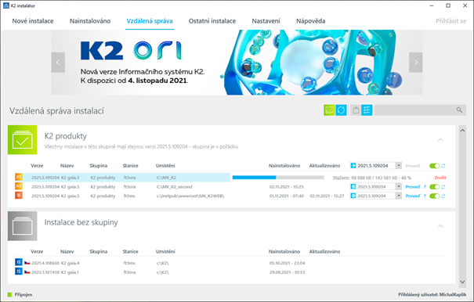The image size is (474, 302).
Task: Click the IS icon of version 2022.1.107458
Action: (x=19, y=271)
